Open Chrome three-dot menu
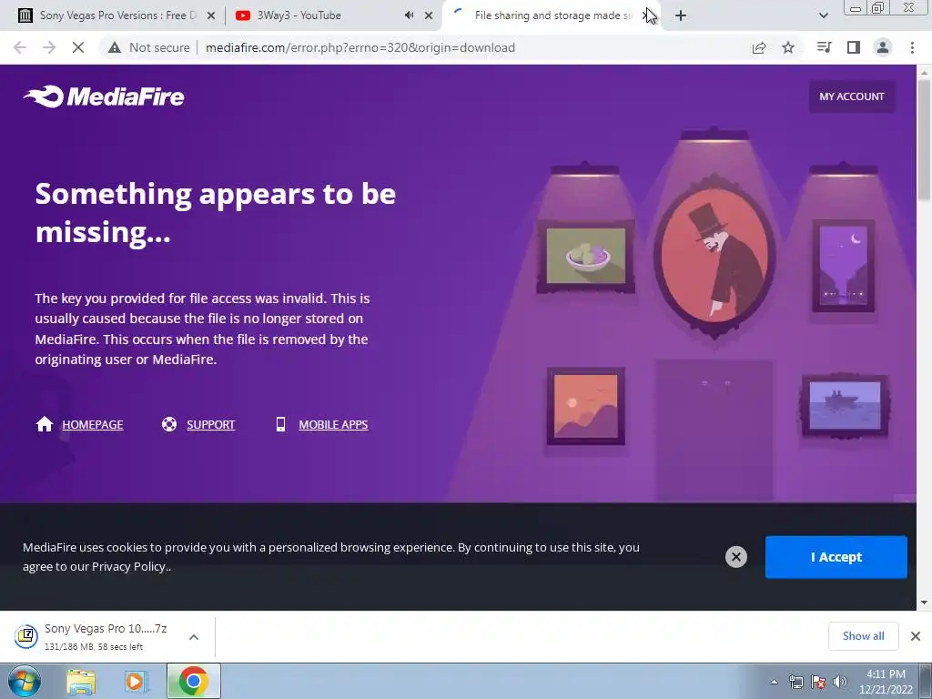 point(912,47)
